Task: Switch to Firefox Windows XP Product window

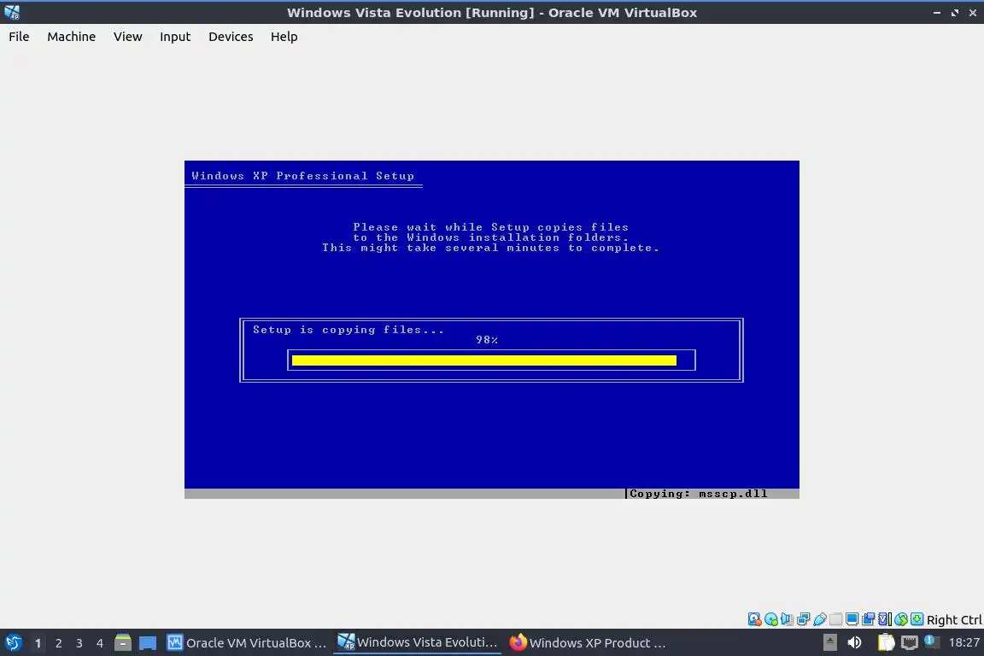Action: pyautogui.click(x=588, y=643)
